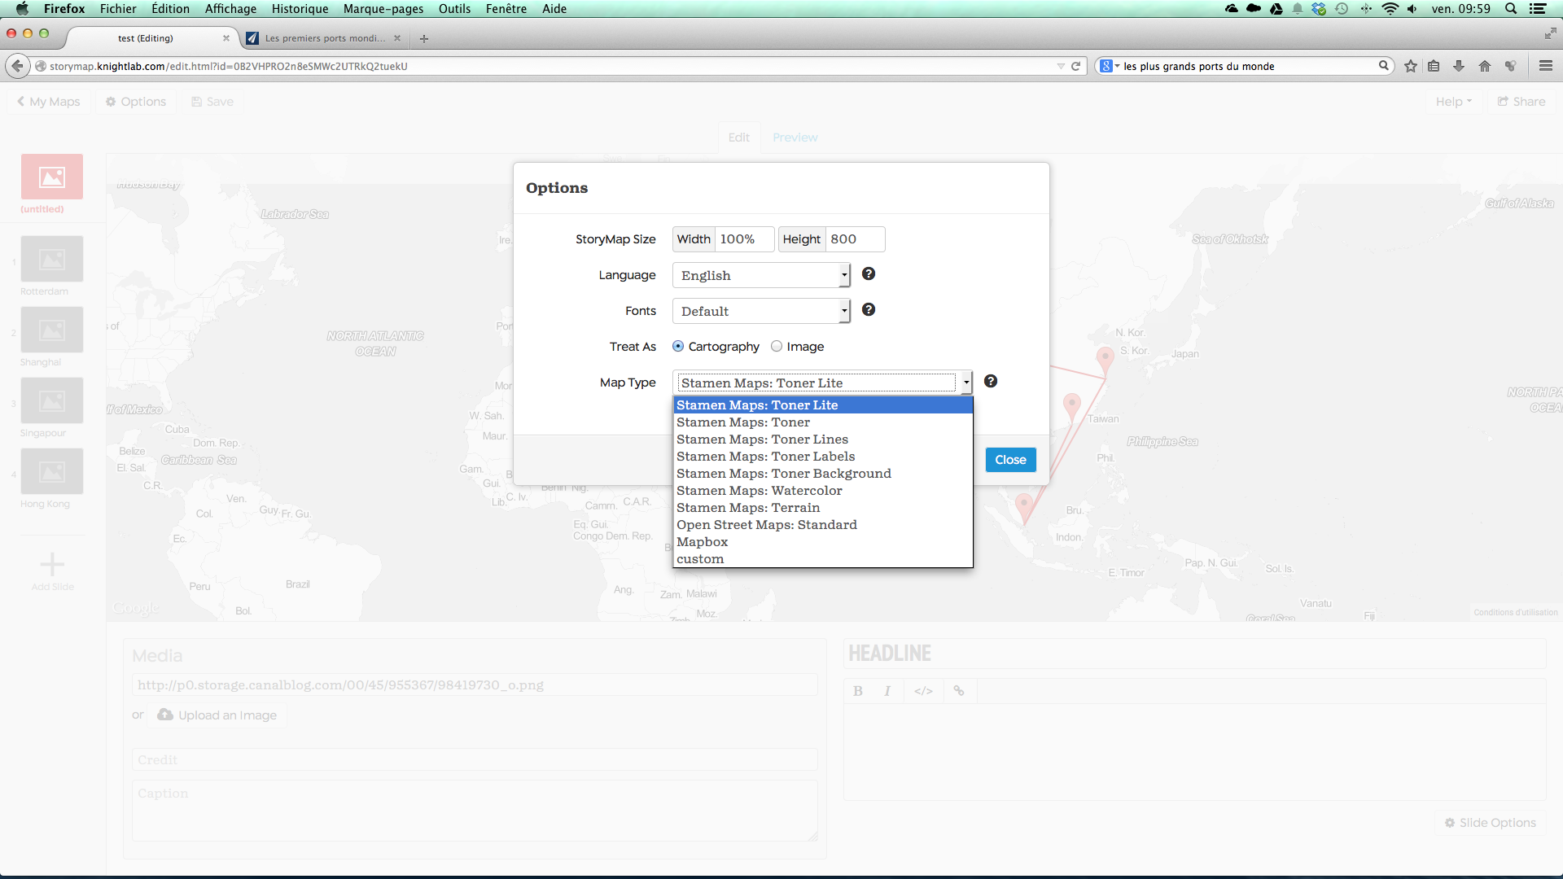Screen dimensions: 1563x879
Task: Click the Language help question icon
Action: click(x=869, y=274)
